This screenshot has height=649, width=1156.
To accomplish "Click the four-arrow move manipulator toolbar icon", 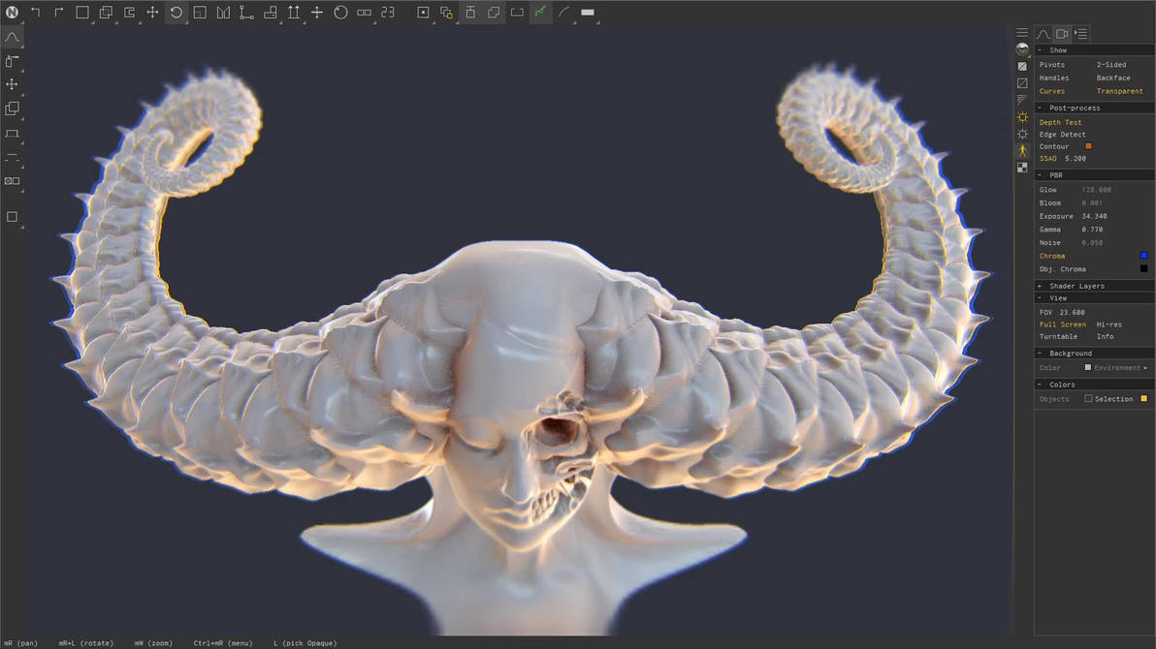I will coord(152,12).
